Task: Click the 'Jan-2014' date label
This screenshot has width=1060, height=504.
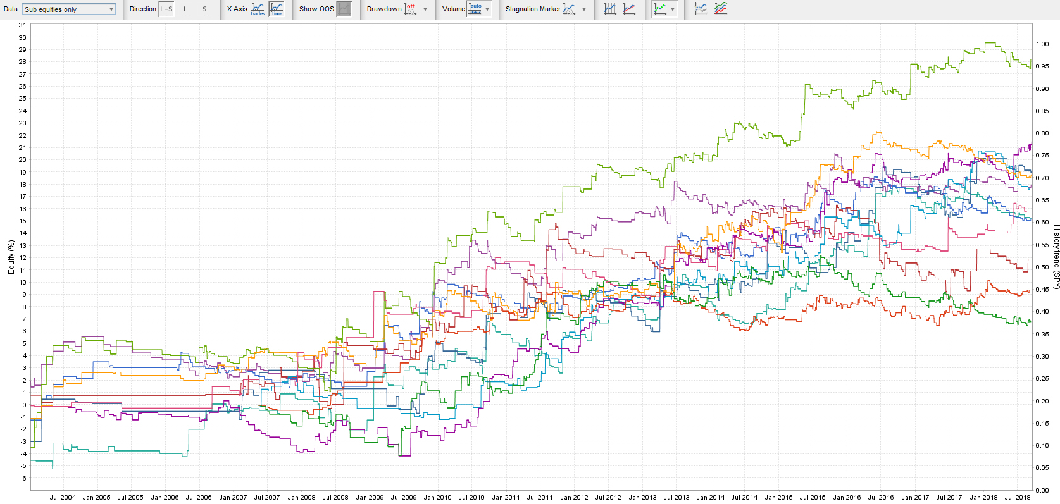Action: coord(711,497)
